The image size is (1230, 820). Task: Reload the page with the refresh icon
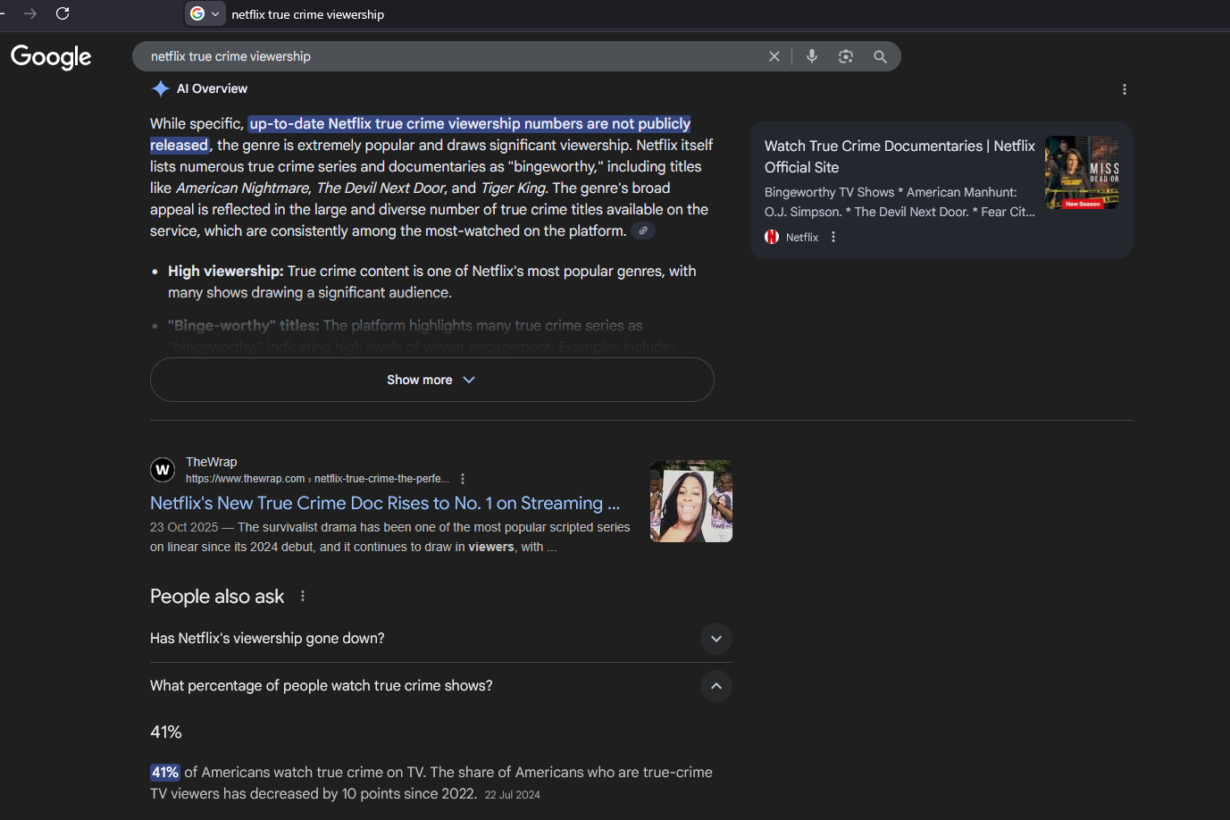point(63,13)
